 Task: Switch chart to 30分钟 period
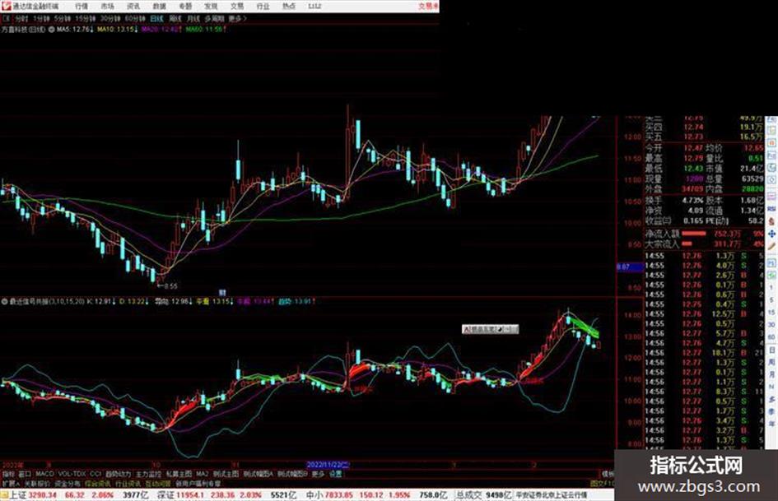pos(110,19)
